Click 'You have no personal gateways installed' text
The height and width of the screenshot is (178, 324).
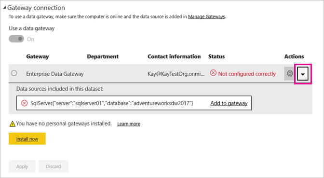click(x=64, y=123)
